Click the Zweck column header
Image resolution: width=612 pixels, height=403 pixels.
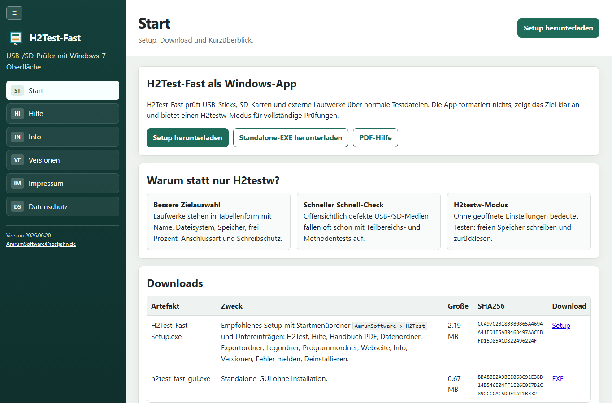coord(232,306)
